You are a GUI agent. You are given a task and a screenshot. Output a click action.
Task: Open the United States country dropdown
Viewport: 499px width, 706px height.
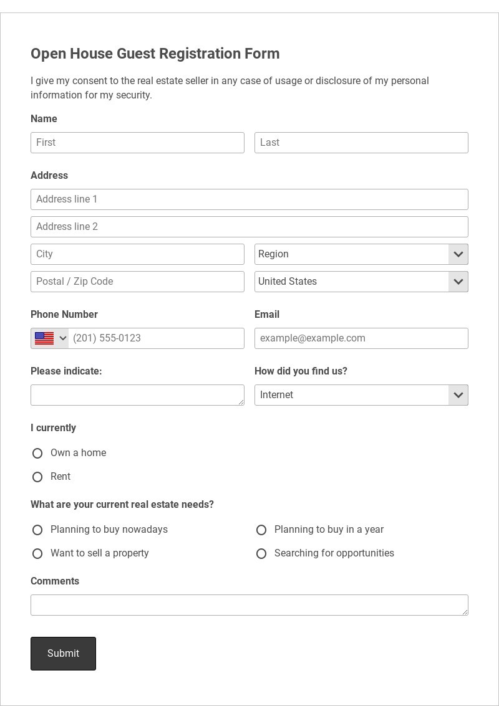(x=361, y=282)
